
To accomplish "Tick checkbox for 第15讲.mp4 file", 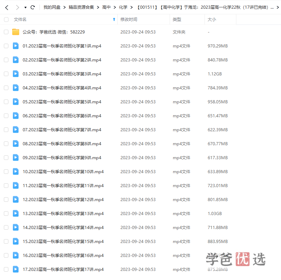I will 6,242.
